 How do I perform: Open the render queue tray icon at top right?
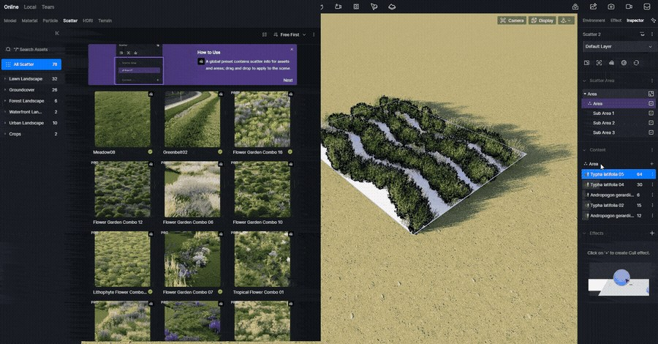point(647,7)
